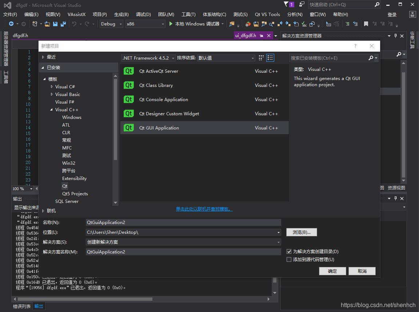The height and width of the screenshot is (312, 419).
Task: Click the search installed templates magnifier
Action: (x=371, y=58)
